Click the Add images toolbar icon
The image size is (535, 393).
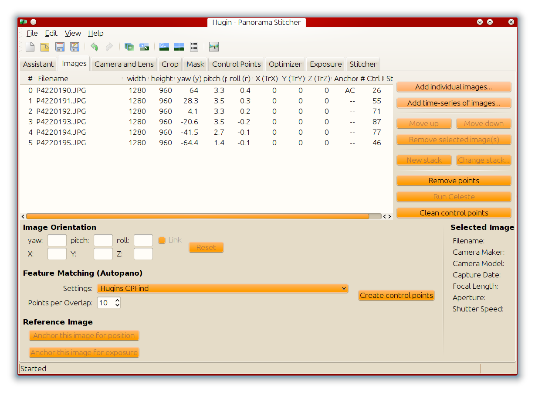click(129, 47)
